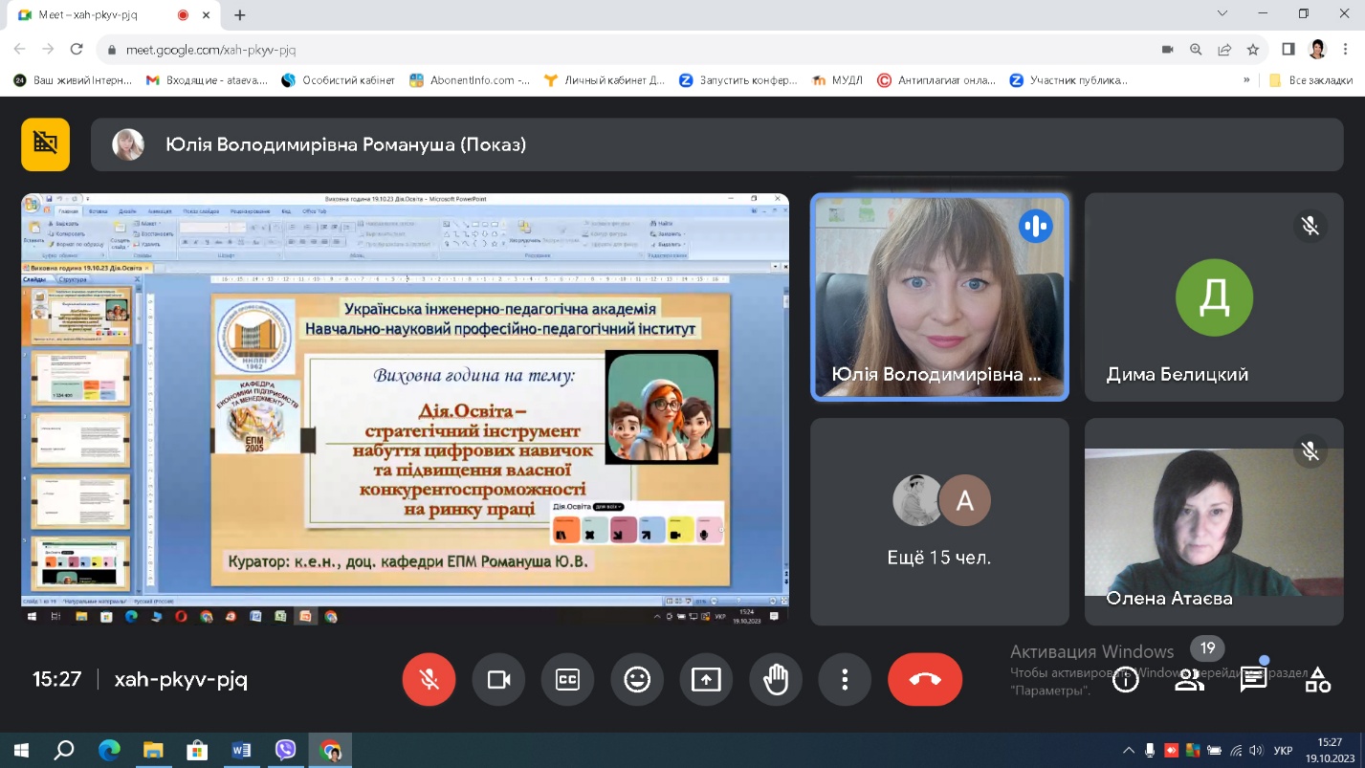Open the tab search chevron
This screenshot has height=768, width=1365.
point(1222,14)
